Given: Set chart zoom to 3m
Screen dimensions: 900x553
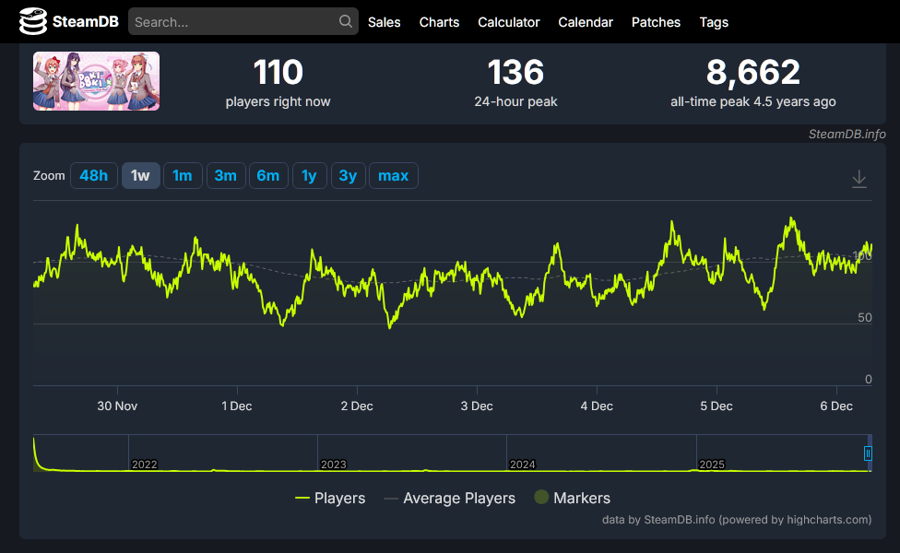Looking at the screenshot, I should pos(226,175).
